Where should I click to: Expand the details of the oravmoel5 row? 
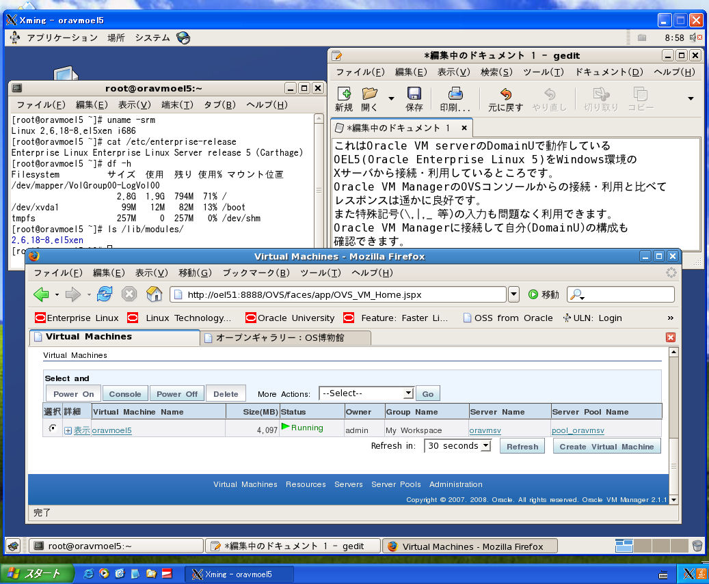pos(68,430)
